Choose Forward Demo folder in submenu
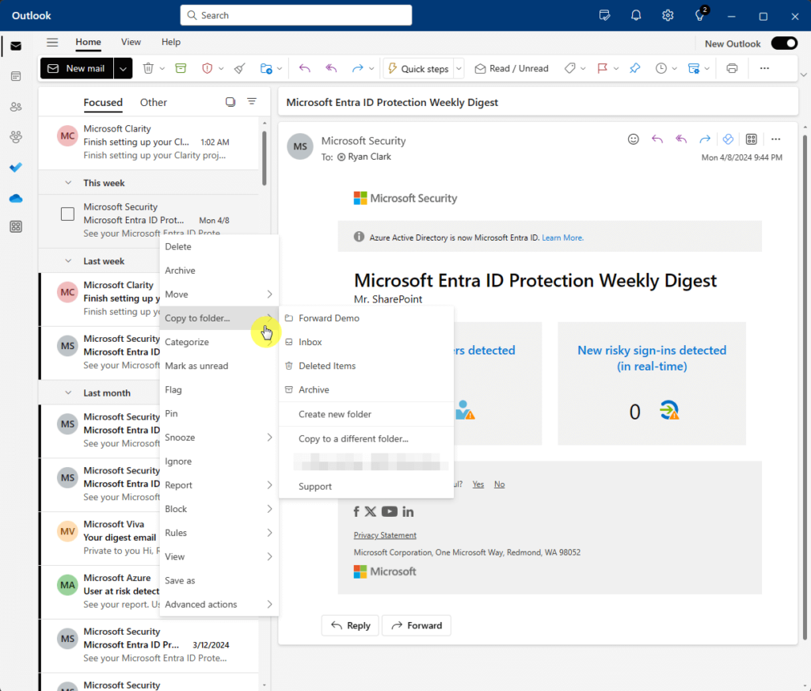 click(366, 318)
